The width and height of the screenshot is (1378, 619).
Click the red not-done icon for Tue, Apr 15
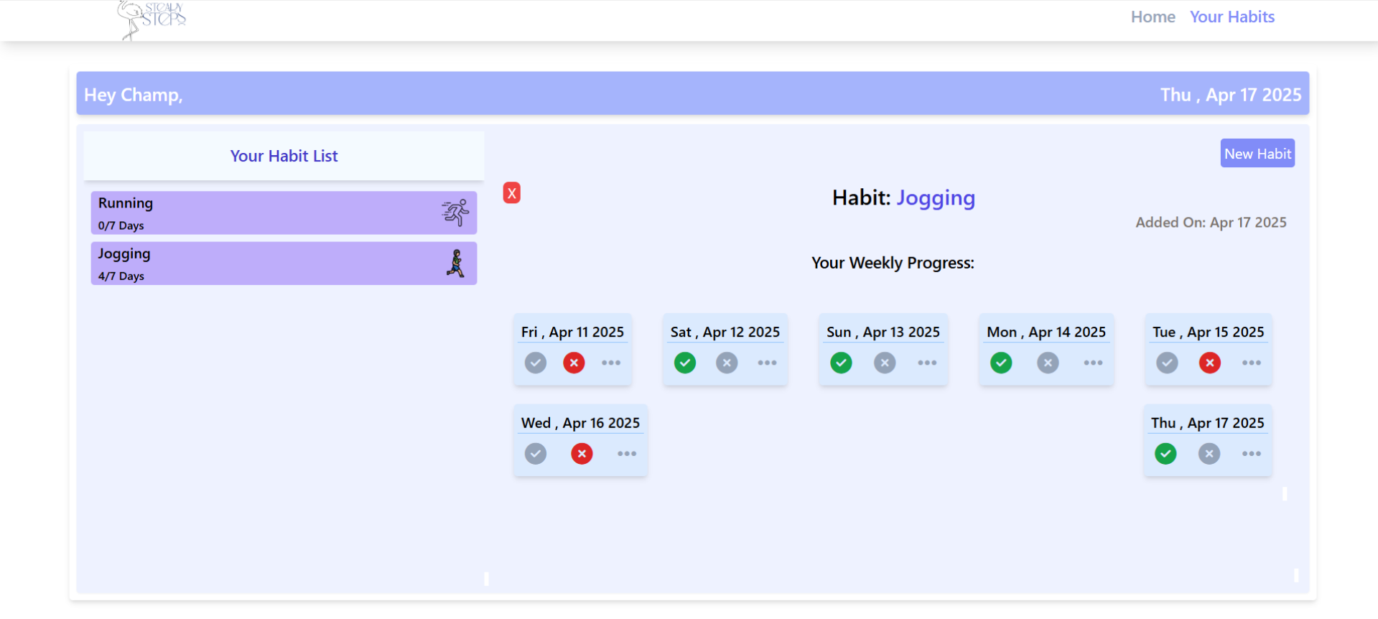click(1209, 363)
